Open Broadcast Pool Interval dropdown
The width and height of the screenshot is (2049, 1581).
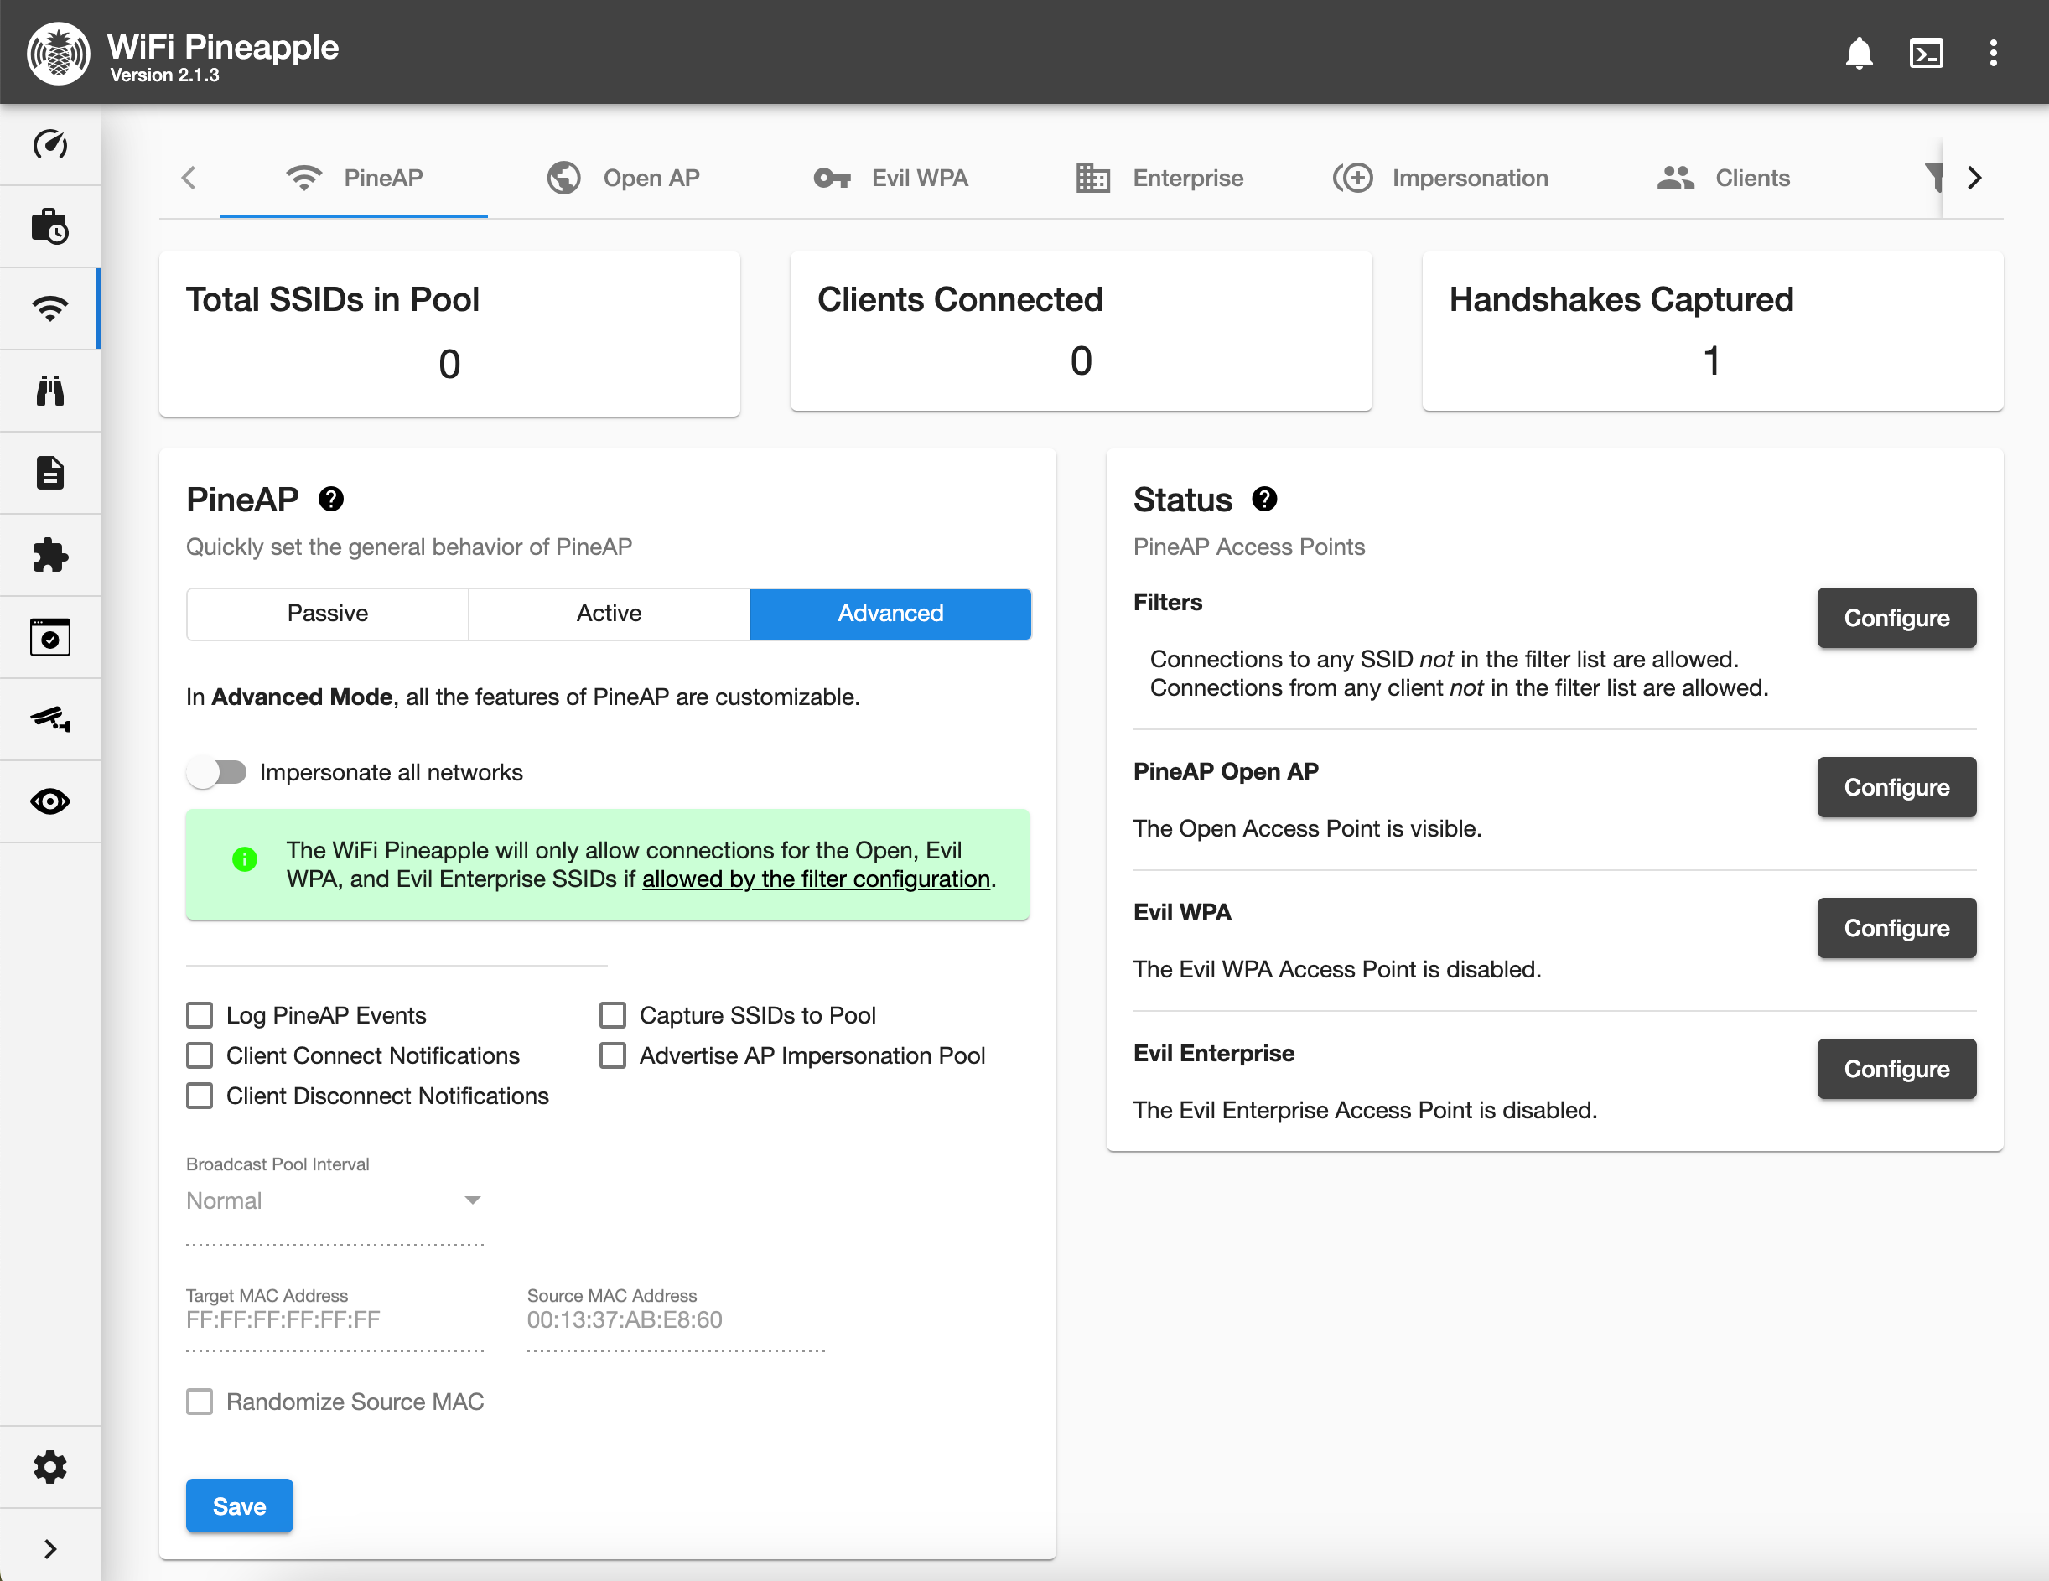click(334, 1201)
